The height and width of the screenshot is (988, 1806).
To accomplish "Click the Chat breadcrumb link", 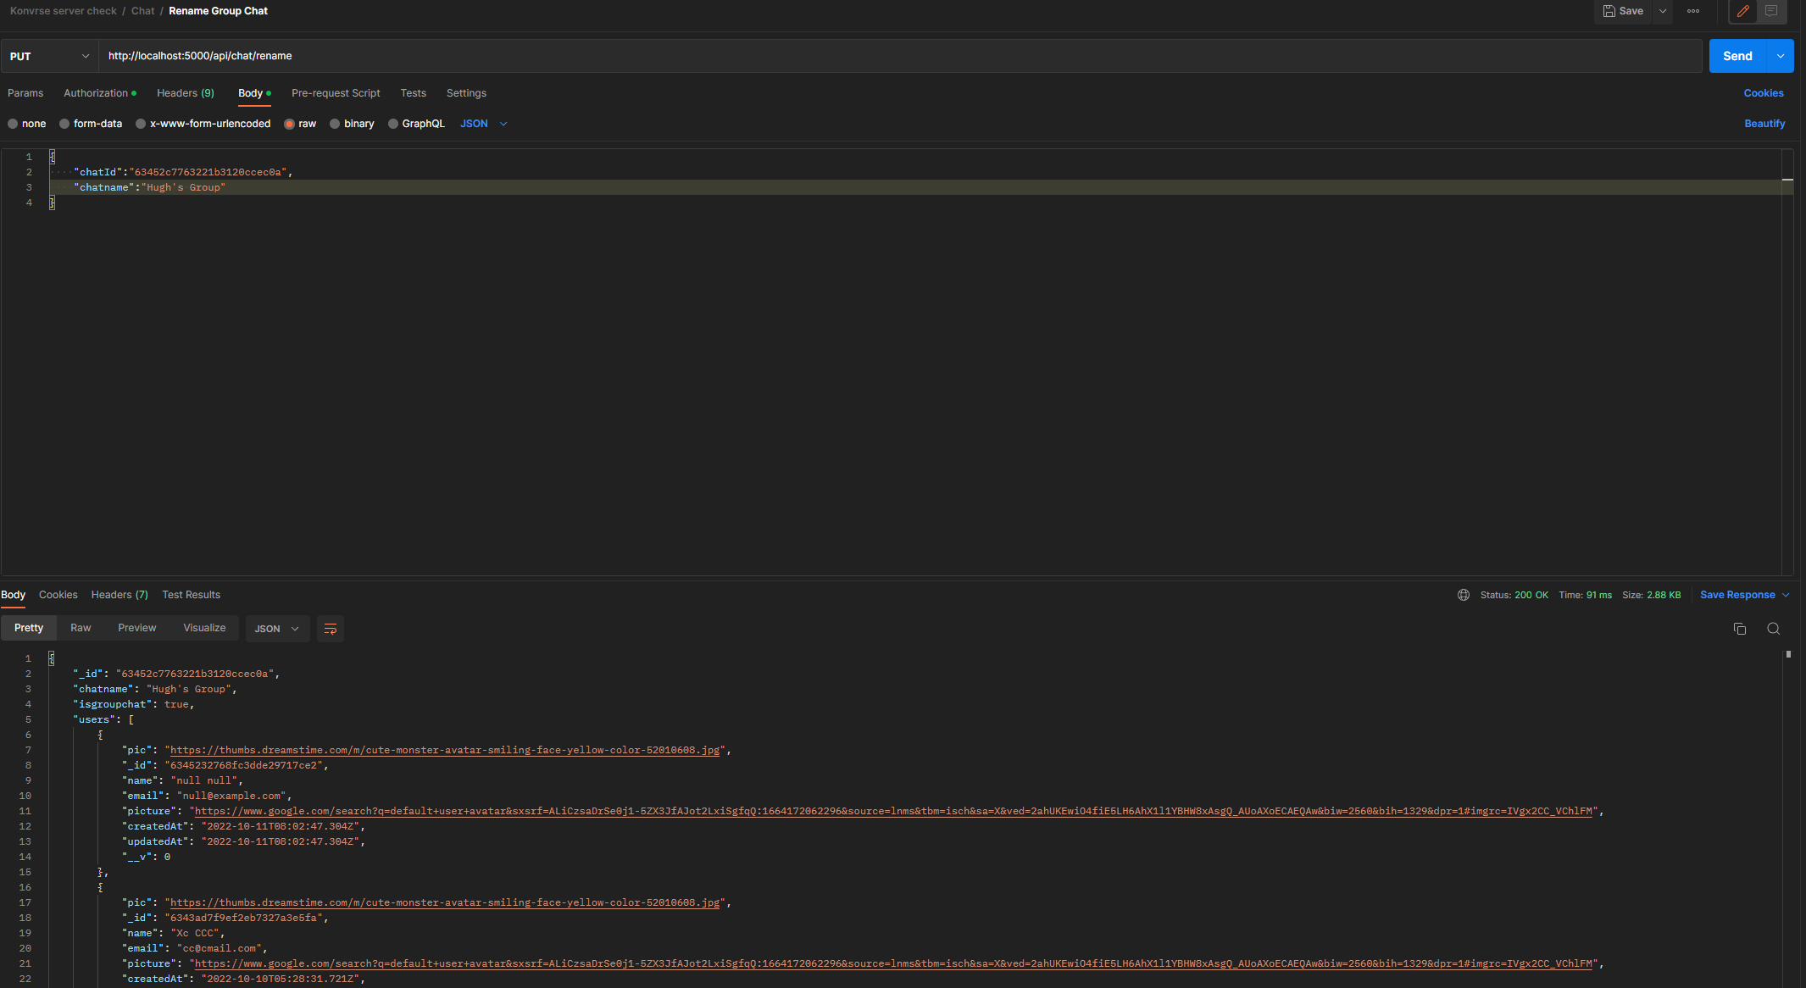I will [x=142, y=11].
